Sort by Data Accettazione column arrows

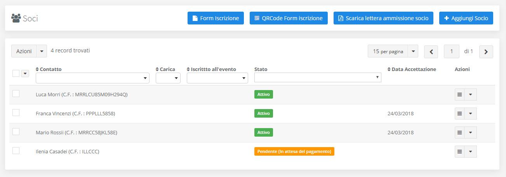(389, 69)
